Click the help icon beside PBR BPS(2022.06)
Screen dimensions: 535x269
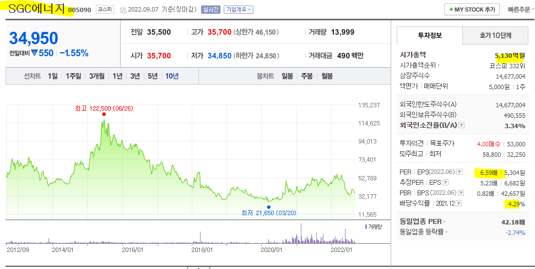tap(461, 193)
